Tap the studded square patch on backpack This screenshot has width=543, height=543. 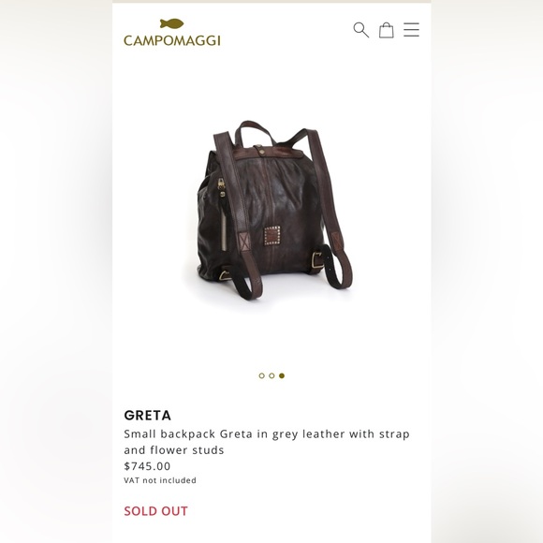click(272, 236)
